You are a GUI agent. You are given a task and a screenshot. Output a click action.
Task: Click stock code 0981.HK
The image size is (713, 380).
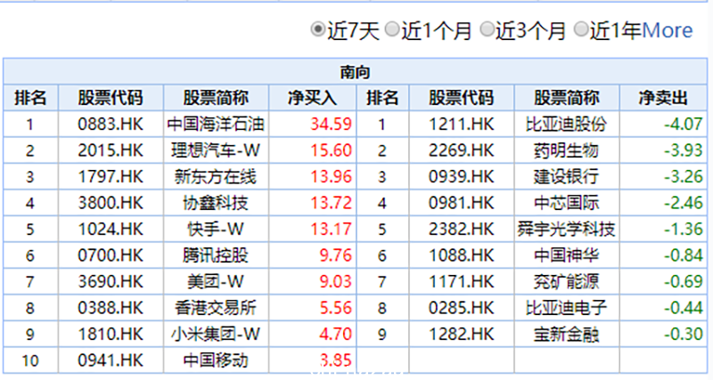[461, 203]
